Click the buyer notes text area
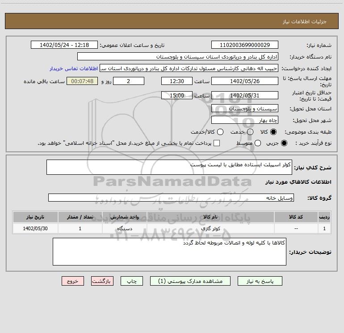 (x=169, y=252)
